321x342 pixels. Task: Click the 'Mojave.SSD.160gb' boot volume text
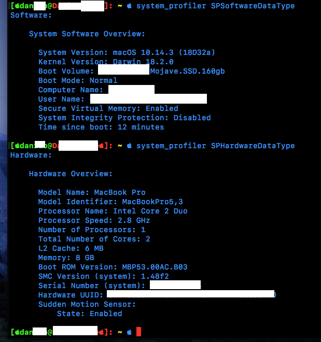[x=187, y=71]
